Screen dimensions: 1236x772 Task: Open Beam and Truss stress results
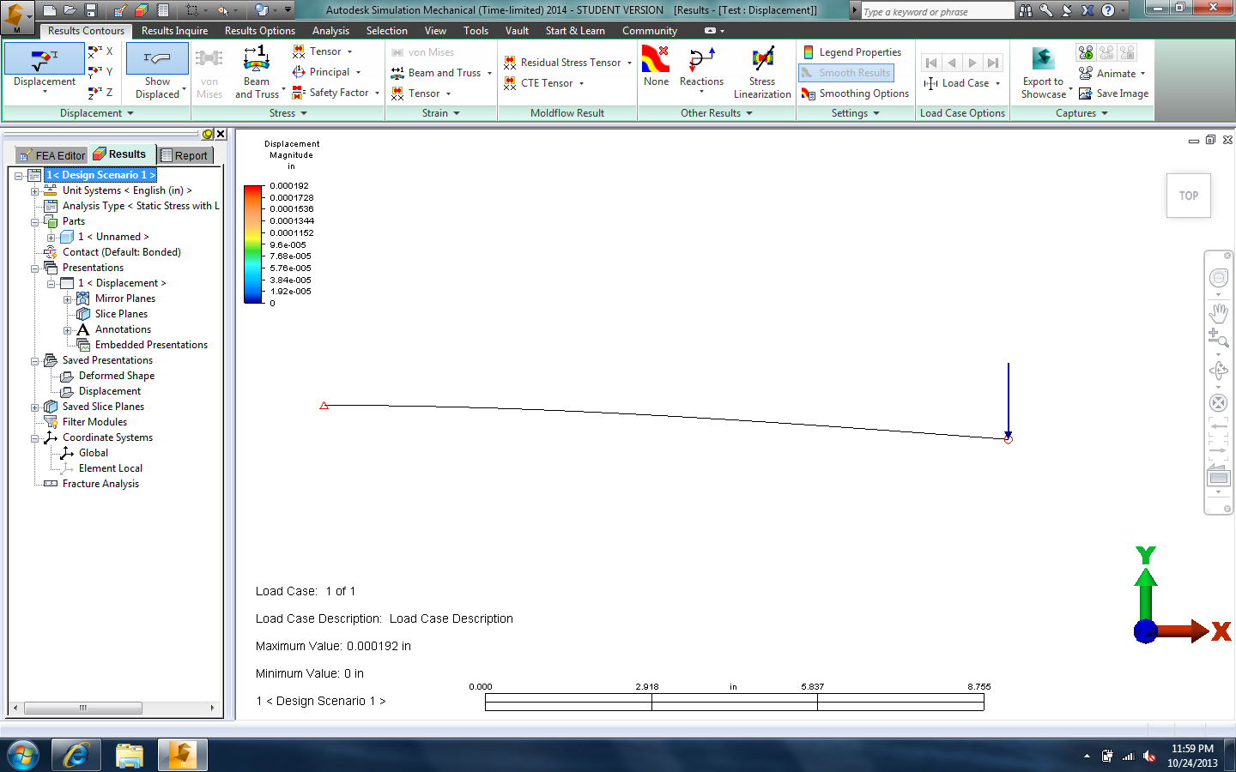tap(257, 72)
